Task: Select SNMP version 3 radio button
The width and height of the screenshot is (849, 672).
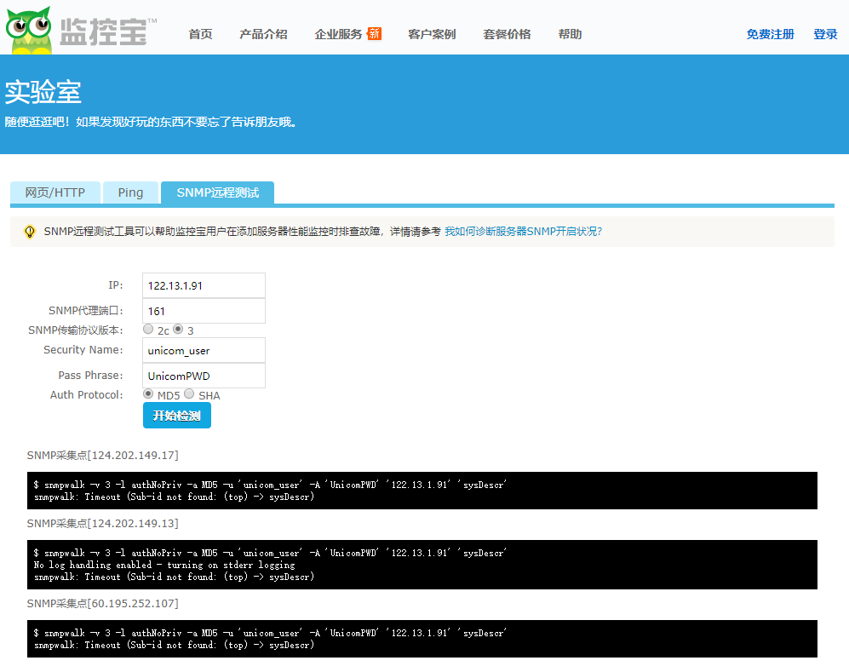Action: 178,330
